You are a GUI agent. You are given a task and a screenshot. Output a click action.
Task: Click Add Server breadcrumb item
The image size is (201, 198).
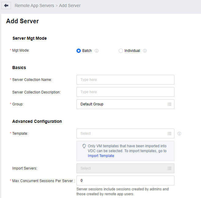point(70,5)
